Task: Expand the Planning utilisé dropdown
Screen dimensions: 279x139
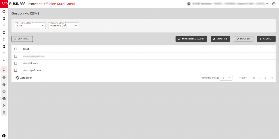Action: click(x=63, y=26)
